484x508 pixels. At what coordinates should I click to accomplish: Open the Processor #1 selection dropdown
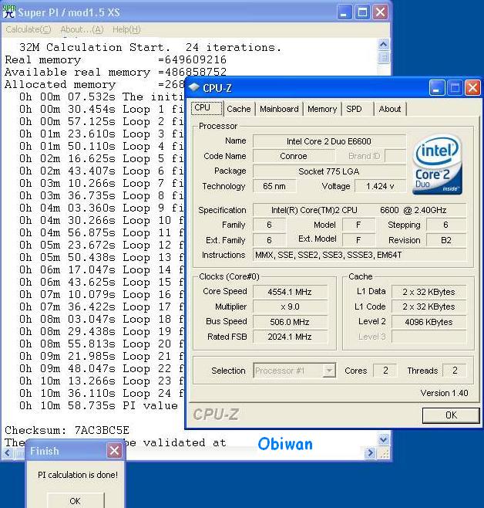(x=329, y=371)
